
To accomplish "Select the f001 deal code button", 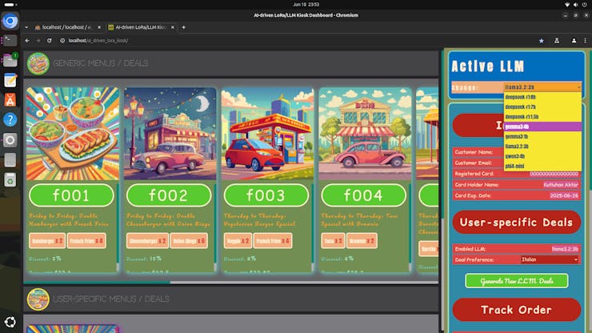I will pos(72,195).
